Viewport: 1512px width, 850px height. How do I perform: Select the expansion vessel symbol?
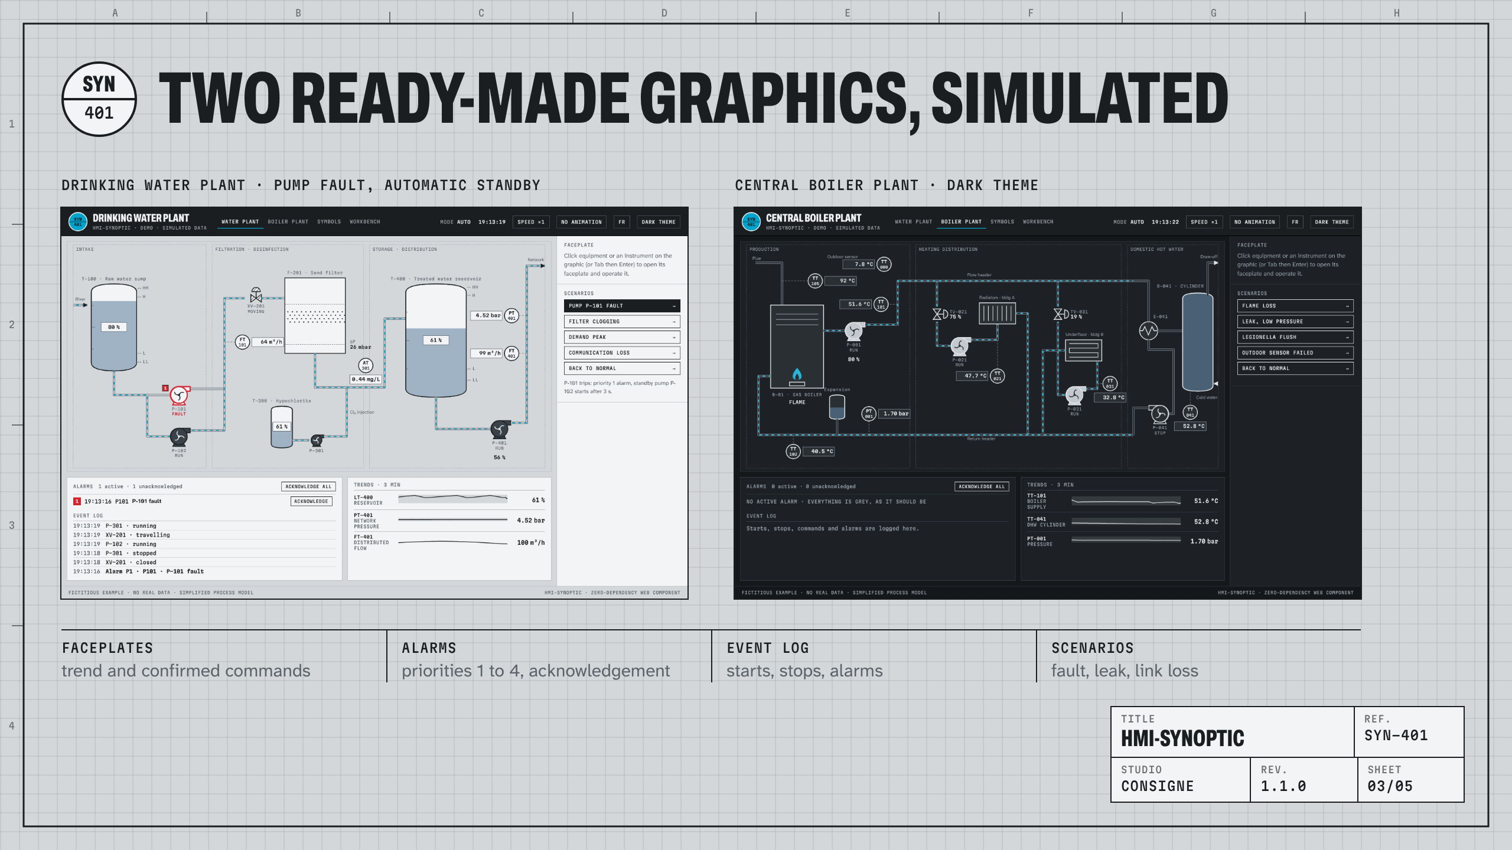(x=837, y=407)
